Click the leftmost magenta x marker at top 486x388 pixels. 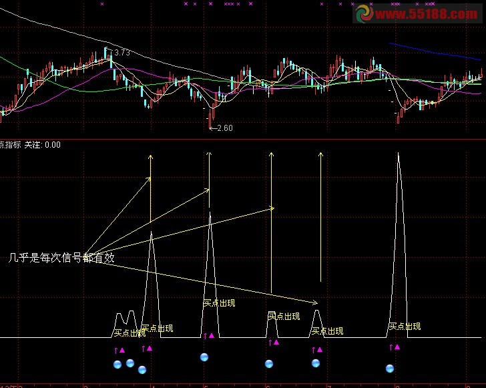click(102, 4)
